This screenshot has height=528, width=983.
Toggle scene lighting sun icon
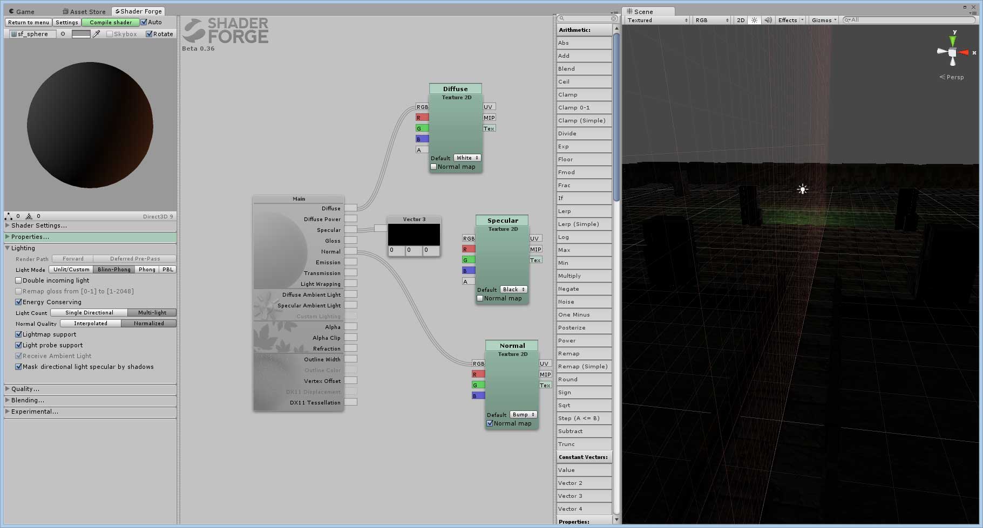click(x=755, y=20)
